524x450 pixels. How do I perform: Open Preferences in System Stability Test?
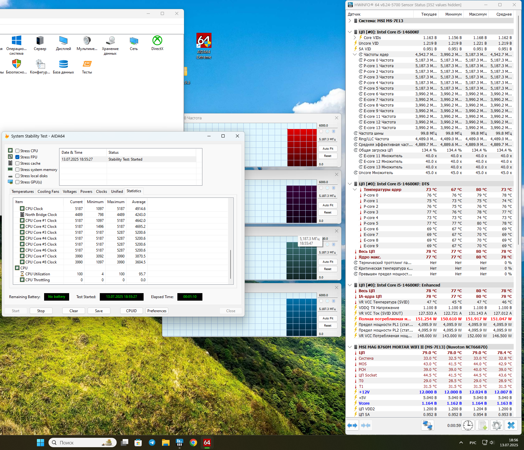tap(157, 311)
